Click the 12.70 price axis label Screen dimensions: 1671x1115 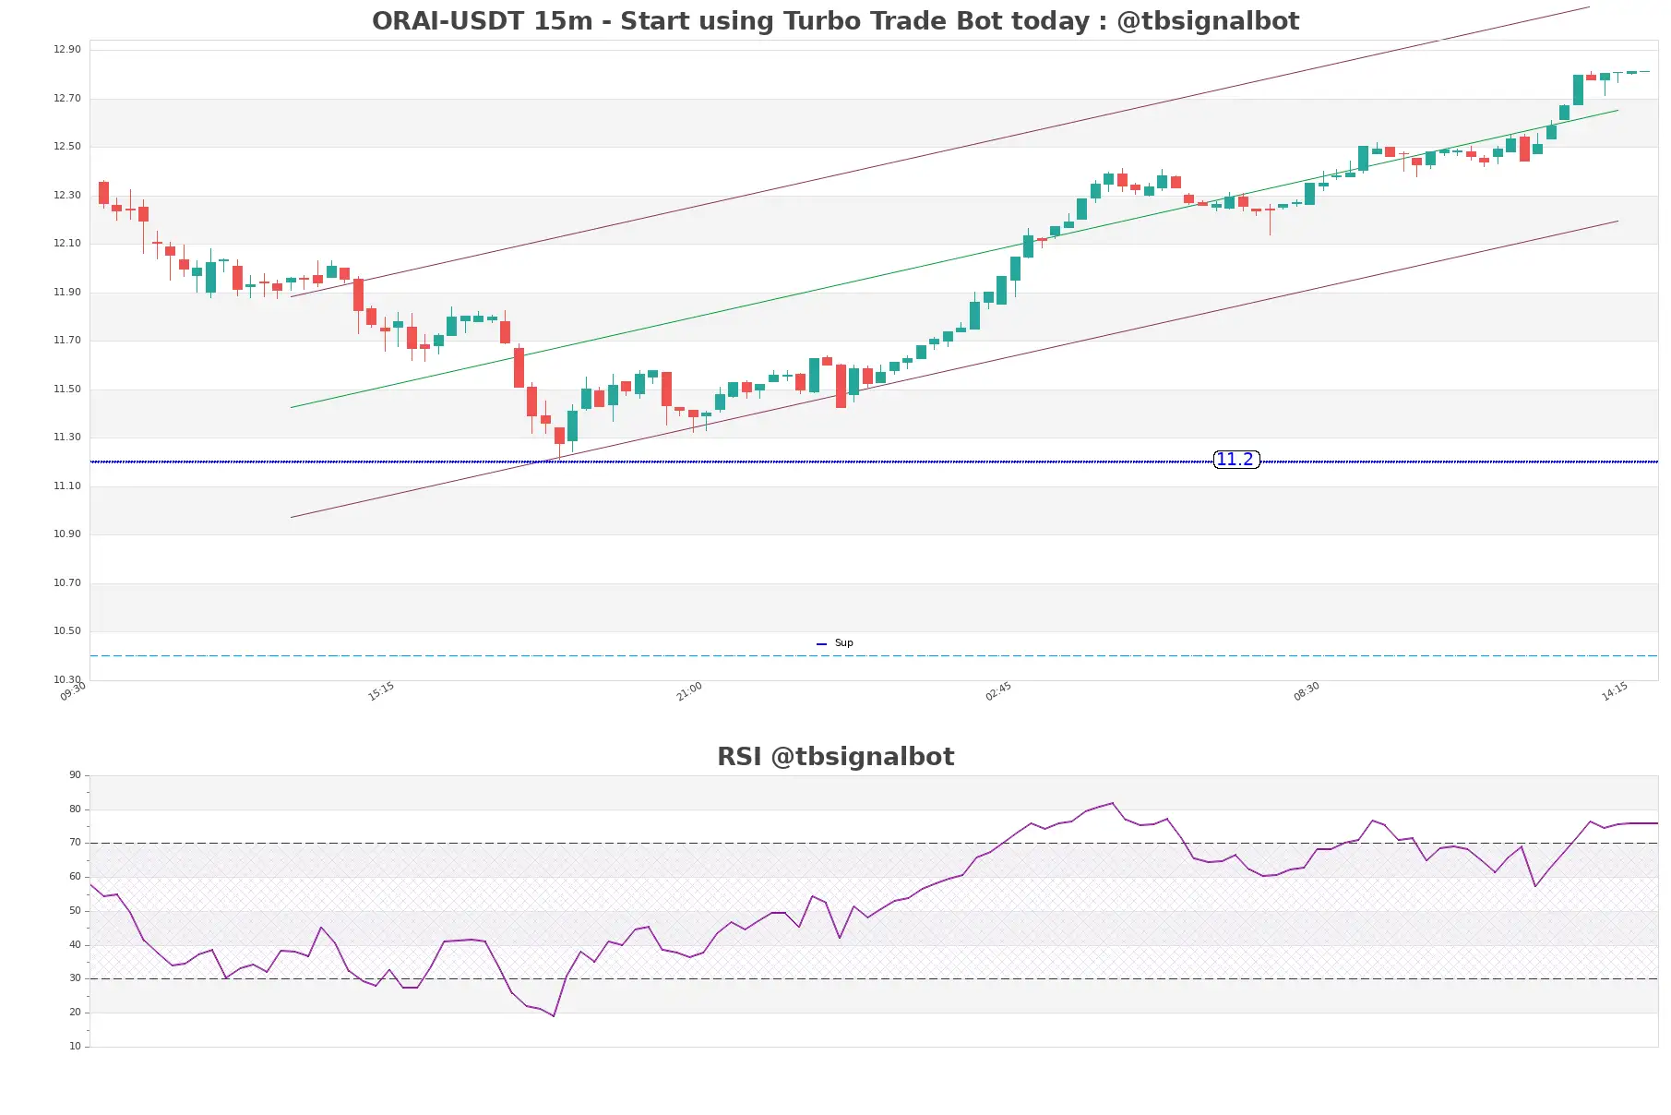(x=67, y=98)
